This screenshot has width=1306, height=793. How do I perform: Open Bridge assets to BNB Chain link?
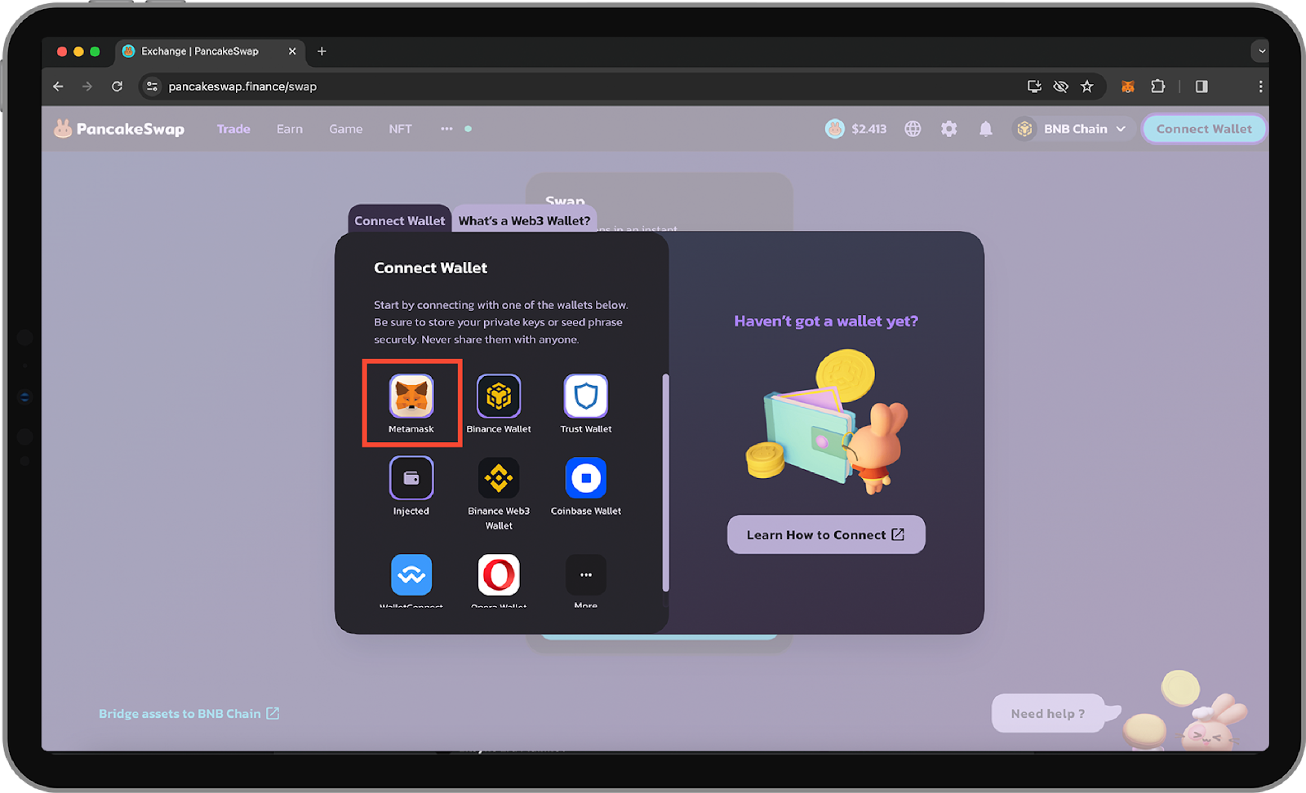(189, 713)
